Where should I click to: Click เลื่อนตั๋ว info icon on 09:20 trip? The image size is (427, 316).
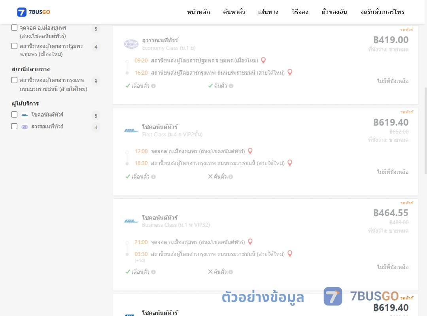coord(153,86)
